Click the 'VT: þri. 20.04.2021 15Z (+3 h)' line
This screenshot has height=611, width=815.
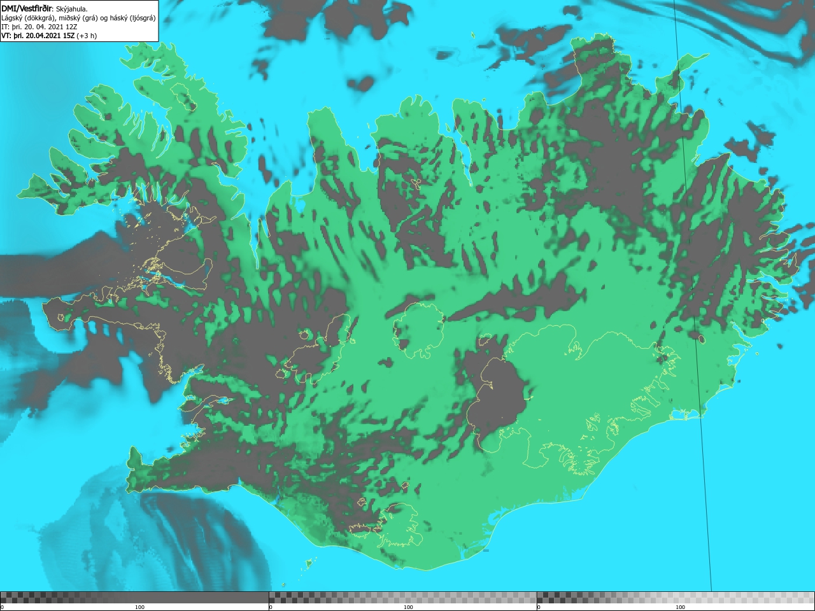click(x=49, y=36)
